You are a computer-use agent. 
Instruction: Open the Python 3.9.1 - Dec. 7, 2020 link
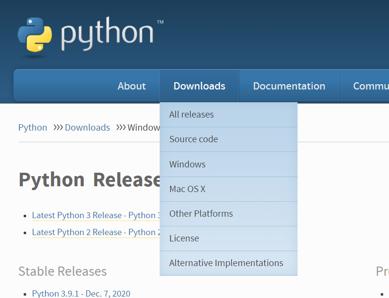tap(81, 294)
